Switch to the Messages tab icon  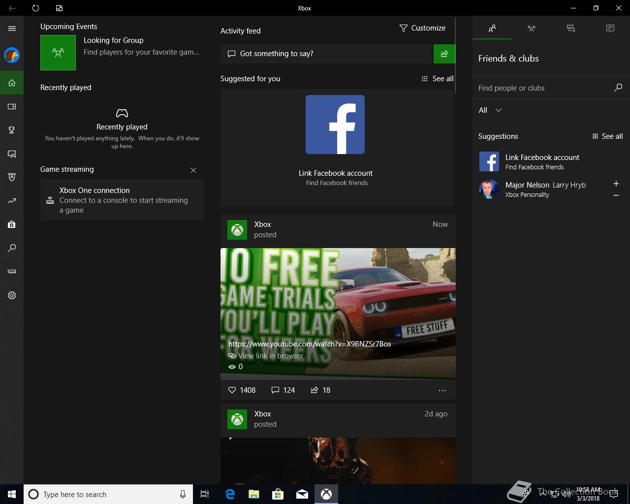(x=571, y=29)
